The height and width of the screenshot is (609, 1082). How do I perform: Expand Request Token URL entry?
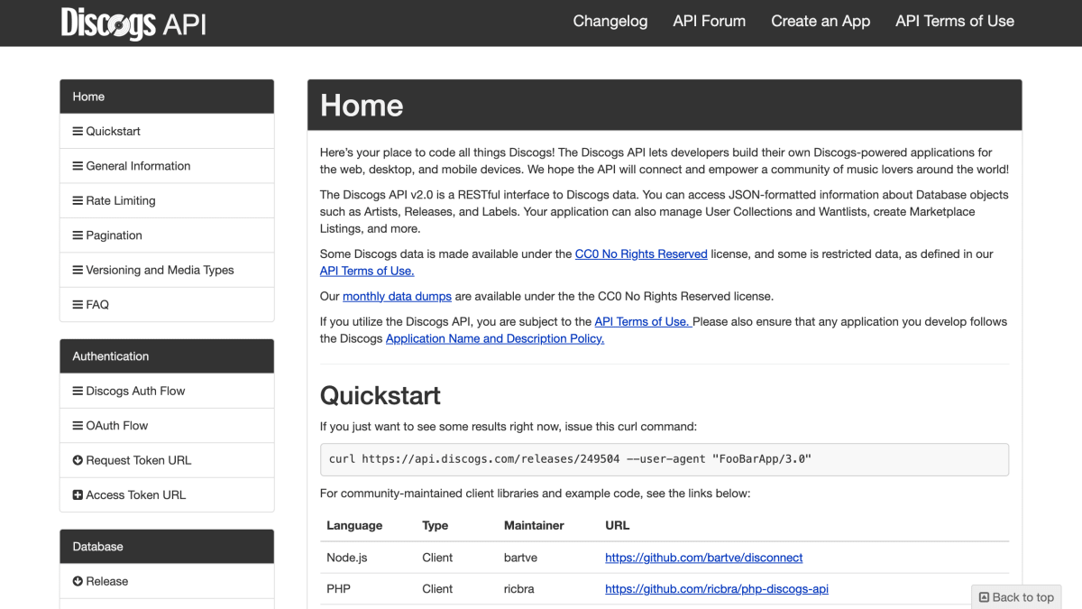pos(167,461)
